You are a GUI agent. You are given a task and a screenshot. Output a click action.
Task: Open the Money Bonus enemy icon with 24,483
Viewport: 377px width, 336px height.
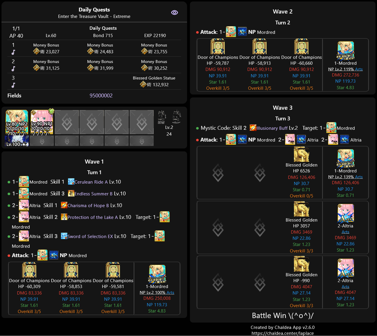(x=90, y=51)
